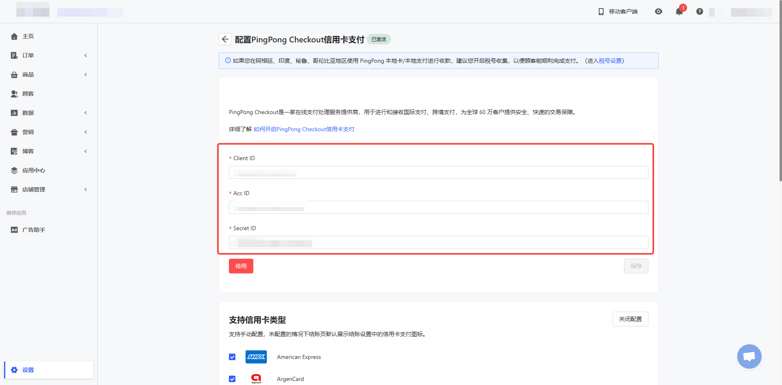Image resolution: width=782 pixels, height=385 pixels.
Task: Click the American Express label text
Action: point(299,357)
